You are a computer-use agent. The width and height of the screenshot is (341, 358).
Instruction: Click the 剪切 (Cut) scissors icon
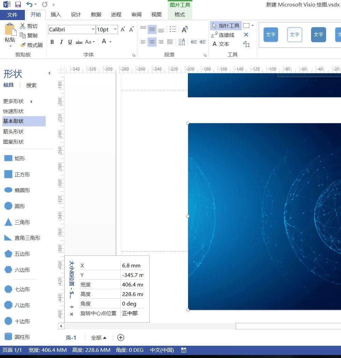[23, 26]
